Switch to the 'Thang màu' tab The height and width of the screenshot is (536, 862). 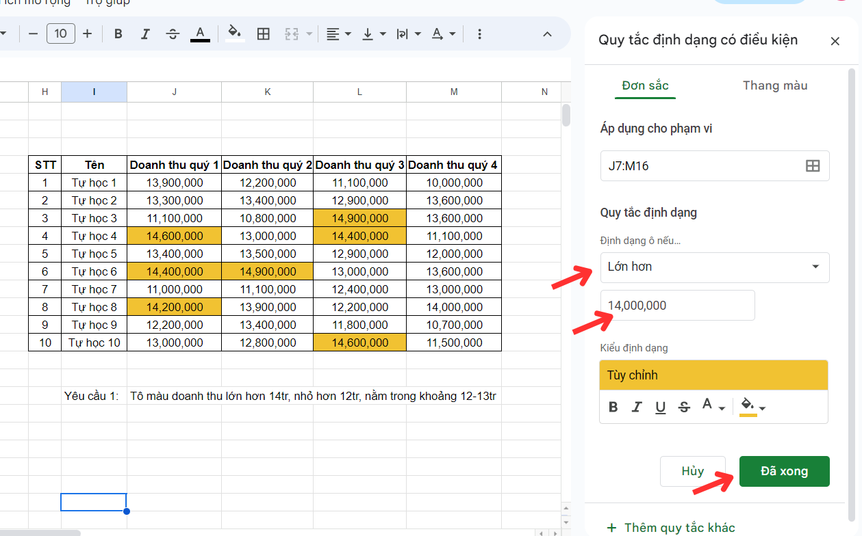[x=774, y=86]
